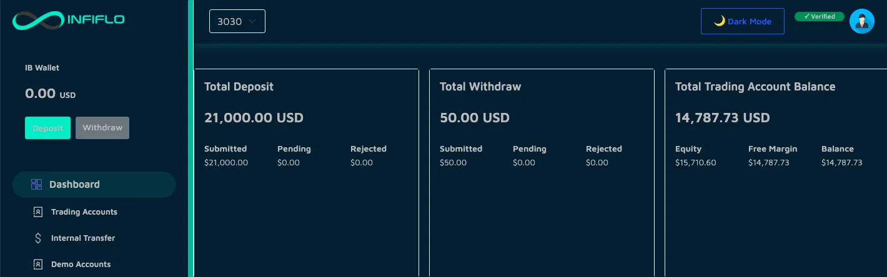The height and width of the screenshot is (277, 887).
Task: Click the Internal Transfer dollar icon
Action: tap(37, 238)
